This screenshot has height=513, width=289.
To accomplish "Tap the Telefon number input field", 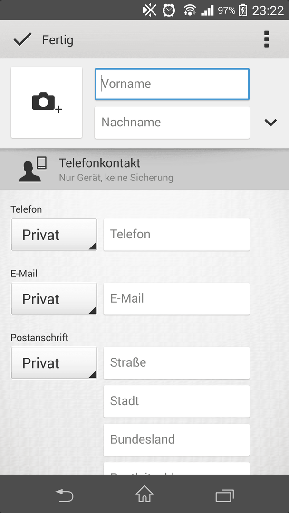I will [x=176, y=235].
